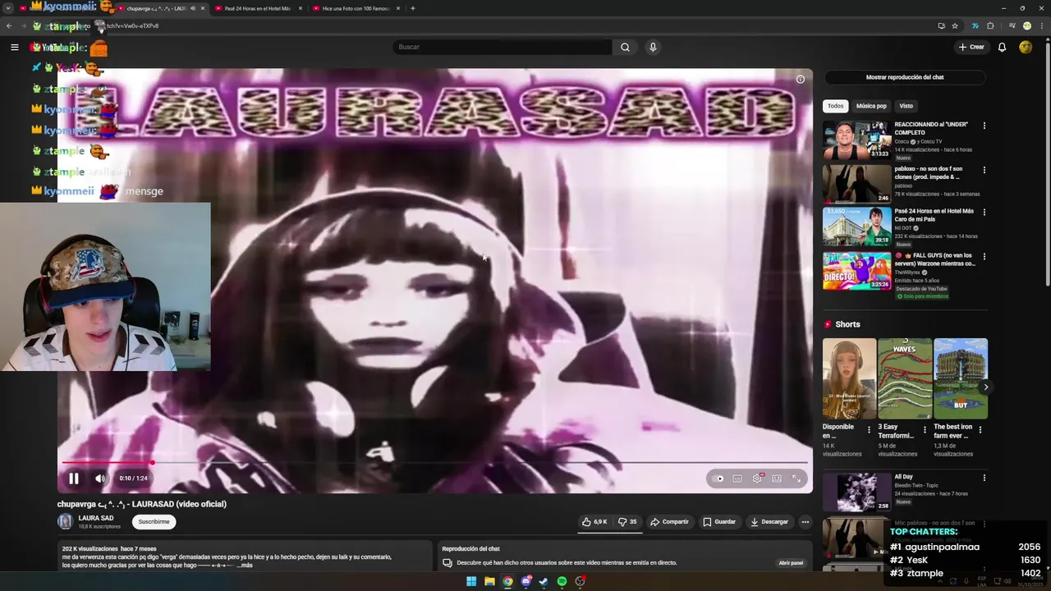Pause the video with the pause button
1051x591 pixels.
[x=73, y=479]
